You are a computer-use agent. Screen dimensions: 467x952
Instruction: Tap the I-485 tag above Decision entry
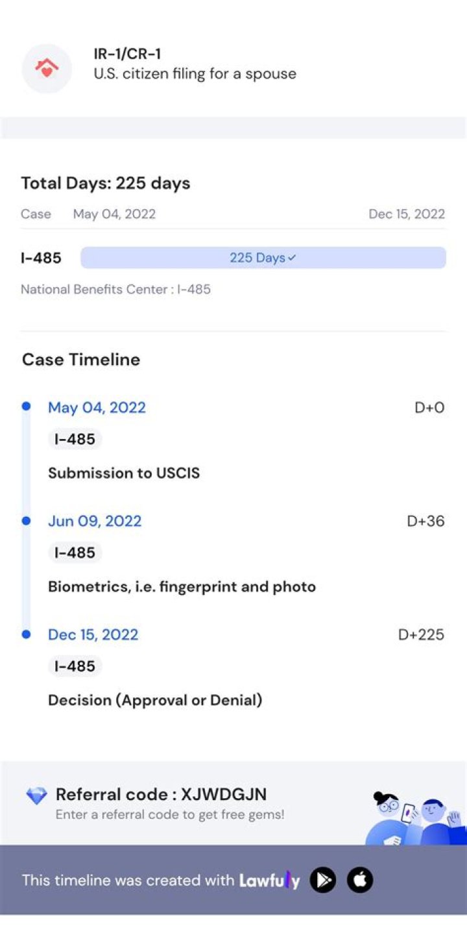tap(75, 667)
